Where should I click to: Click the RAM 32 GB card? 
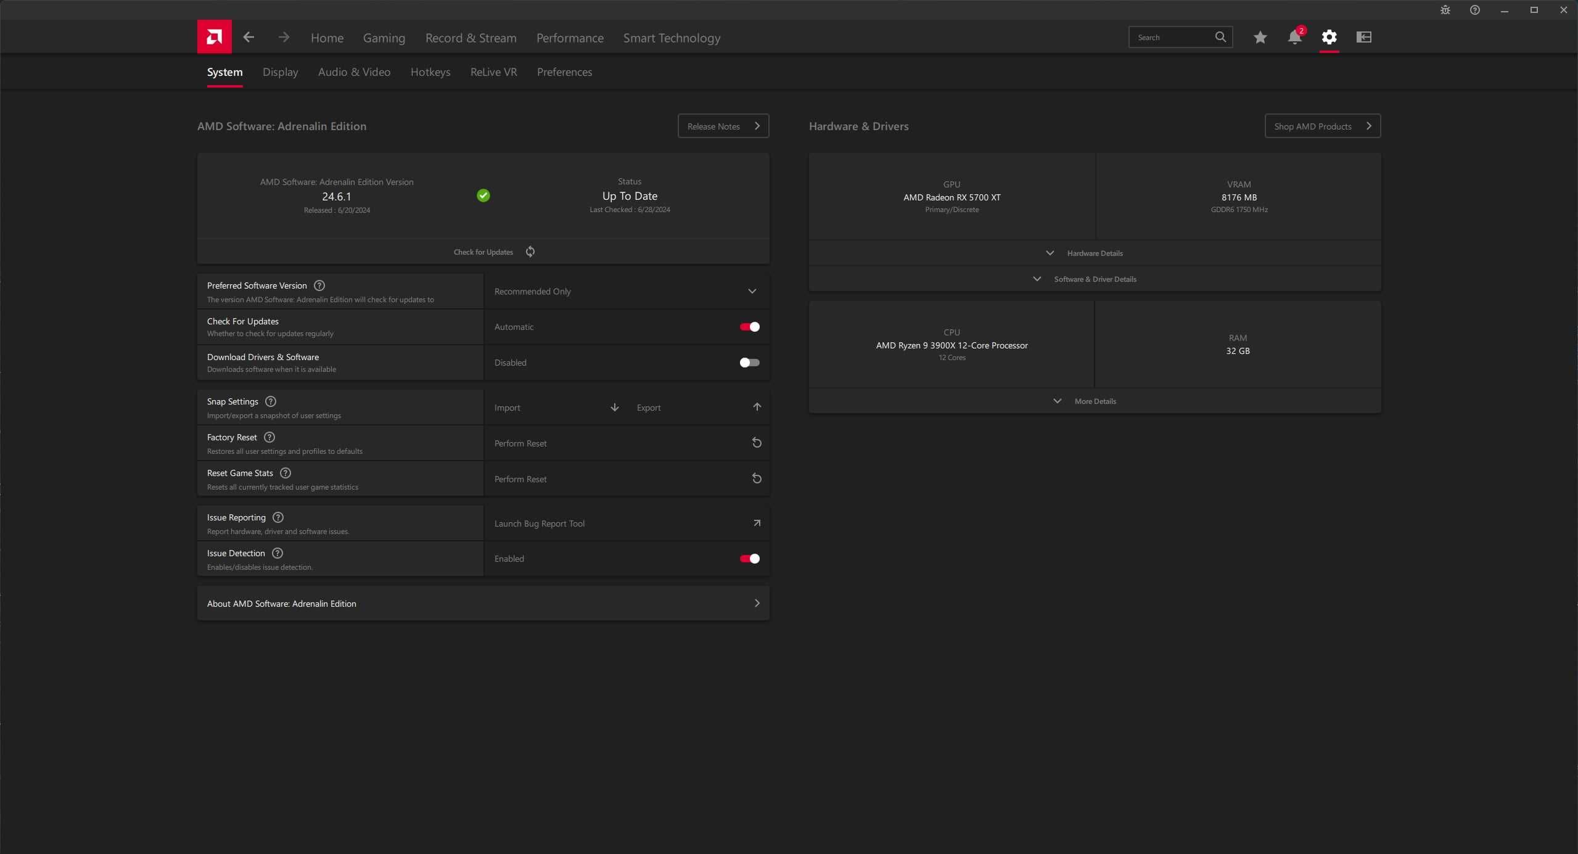click(1238, 345)
